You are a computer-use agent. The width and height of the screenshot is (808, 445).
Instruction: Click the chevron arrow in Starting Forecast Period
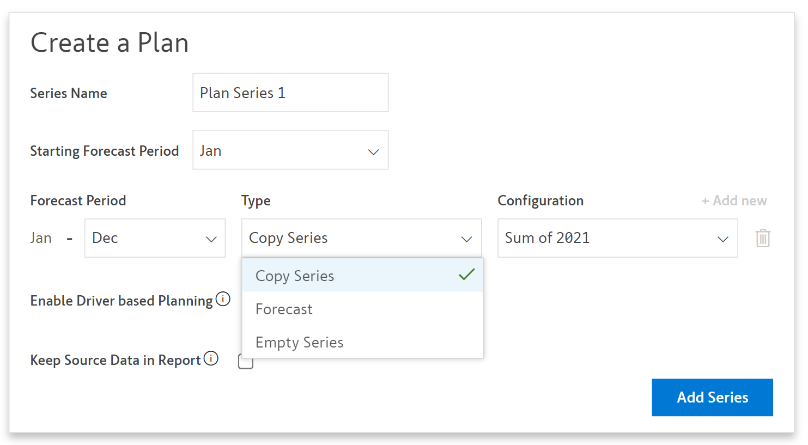373,152
